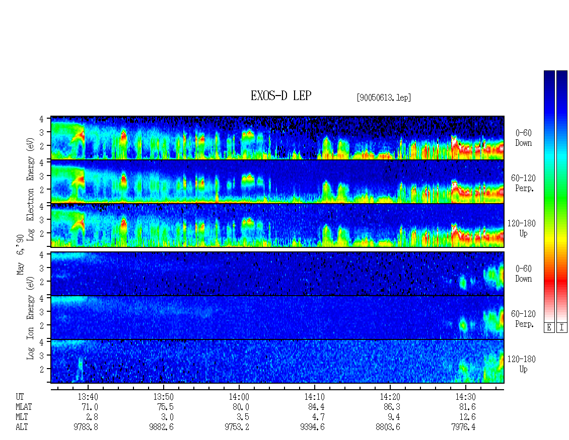Click the MLAT value 86.3

coord(392,407)
